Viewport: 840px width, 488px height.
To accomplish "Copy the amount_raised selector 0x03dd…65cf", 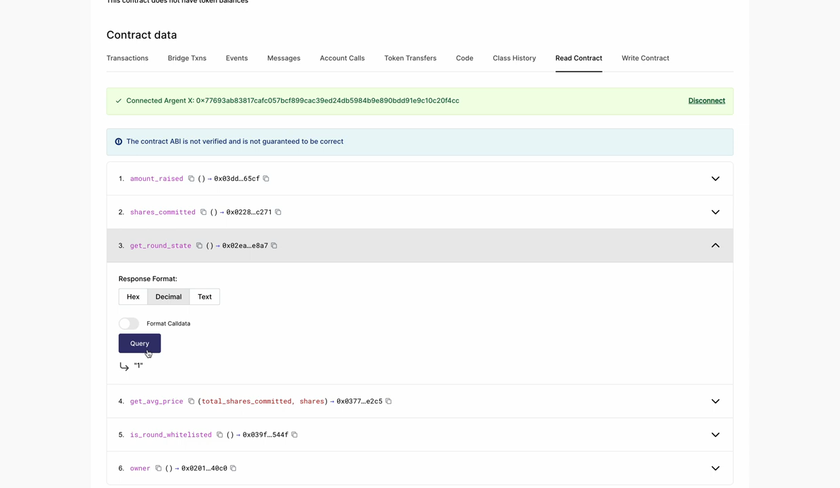I will pyautogui.click(x=266, y=179).
